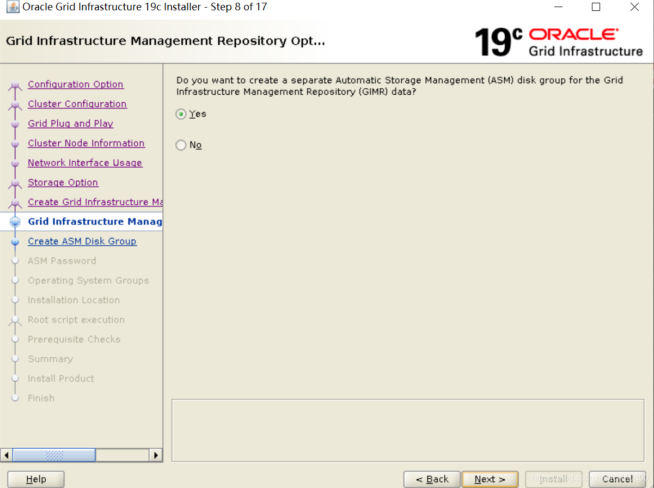Click the empty message box at bottom
This screenshot has width=654, height=488.
click(408, 430)
